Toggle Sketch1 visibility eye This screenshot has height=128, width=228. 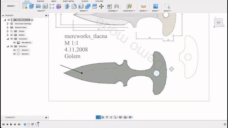pyautogui.click(x=14, y=50)
